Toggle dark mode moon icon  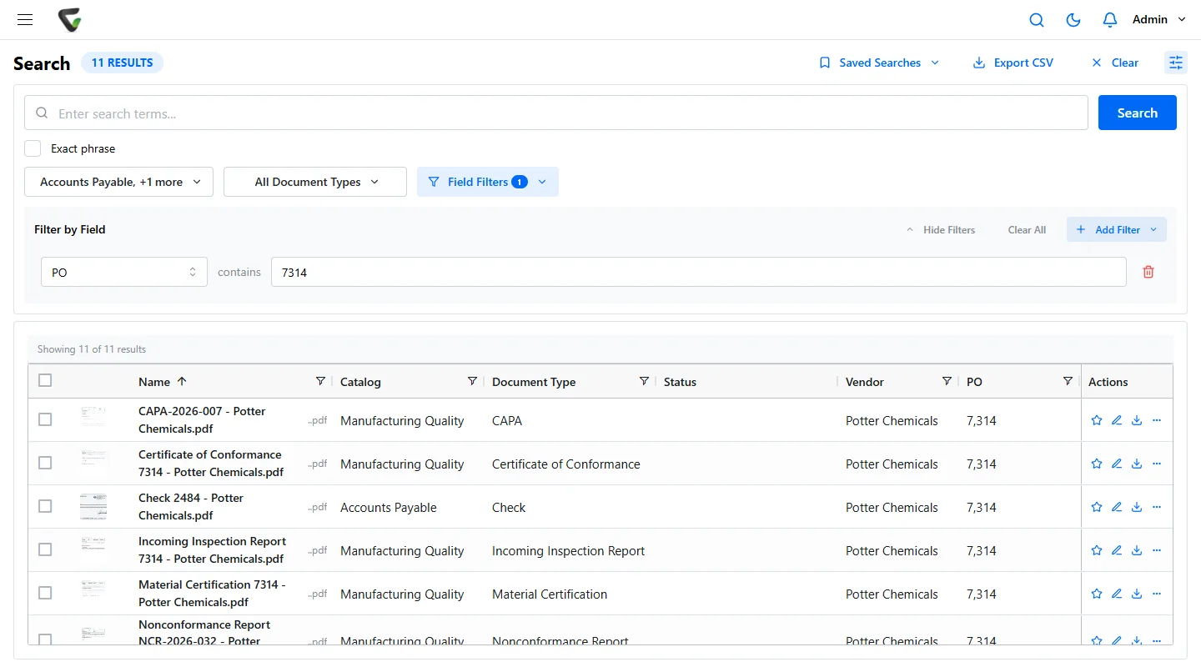(x=1073, y=20)
